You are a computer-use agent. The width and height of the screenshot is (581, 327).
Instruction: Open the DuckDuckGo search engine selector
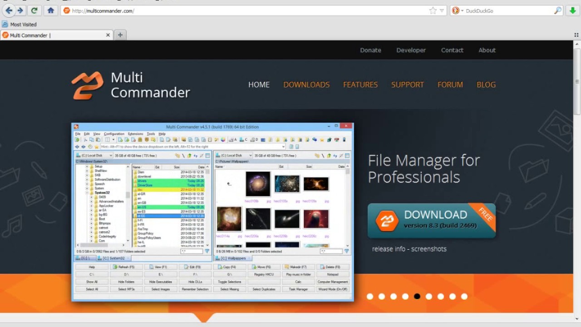click(x=458, y=10)
